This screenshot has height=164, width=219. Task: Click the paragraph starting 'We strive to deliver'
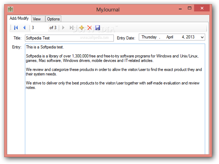click(x=112, y=85)
